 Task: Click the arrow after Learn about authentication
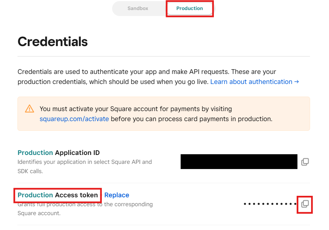click(296, 82)
